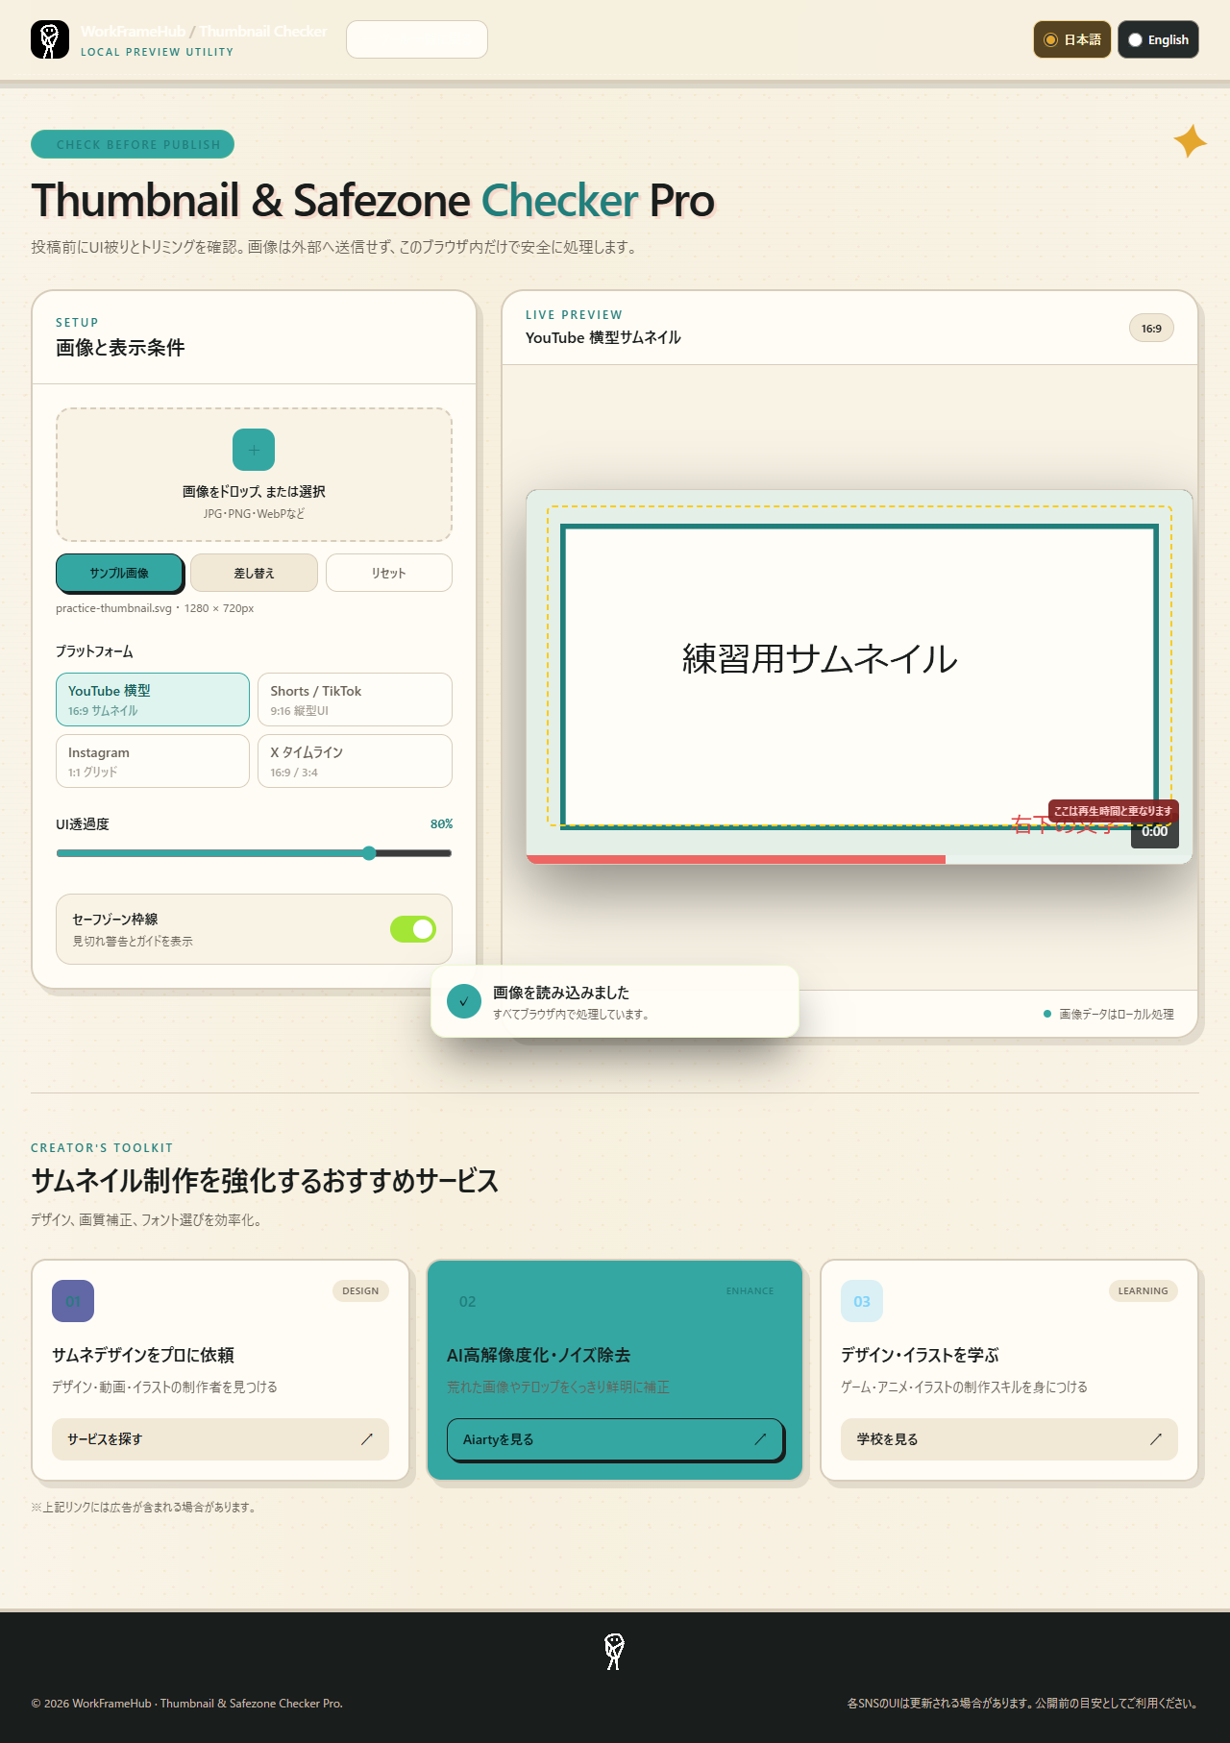Click the stick-figure logo in the footer

(614, 1652)
